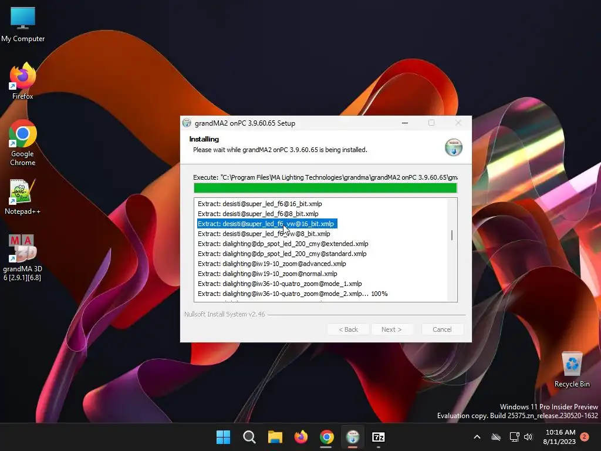
Task: Open 7-Zip from the taskbar
Action: pyautogui.click(x=379, y=437)
